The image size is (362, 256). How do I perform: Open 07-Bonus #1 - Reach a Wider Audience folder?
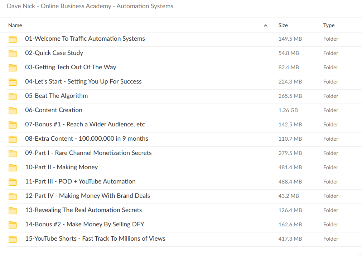point(85,125)
